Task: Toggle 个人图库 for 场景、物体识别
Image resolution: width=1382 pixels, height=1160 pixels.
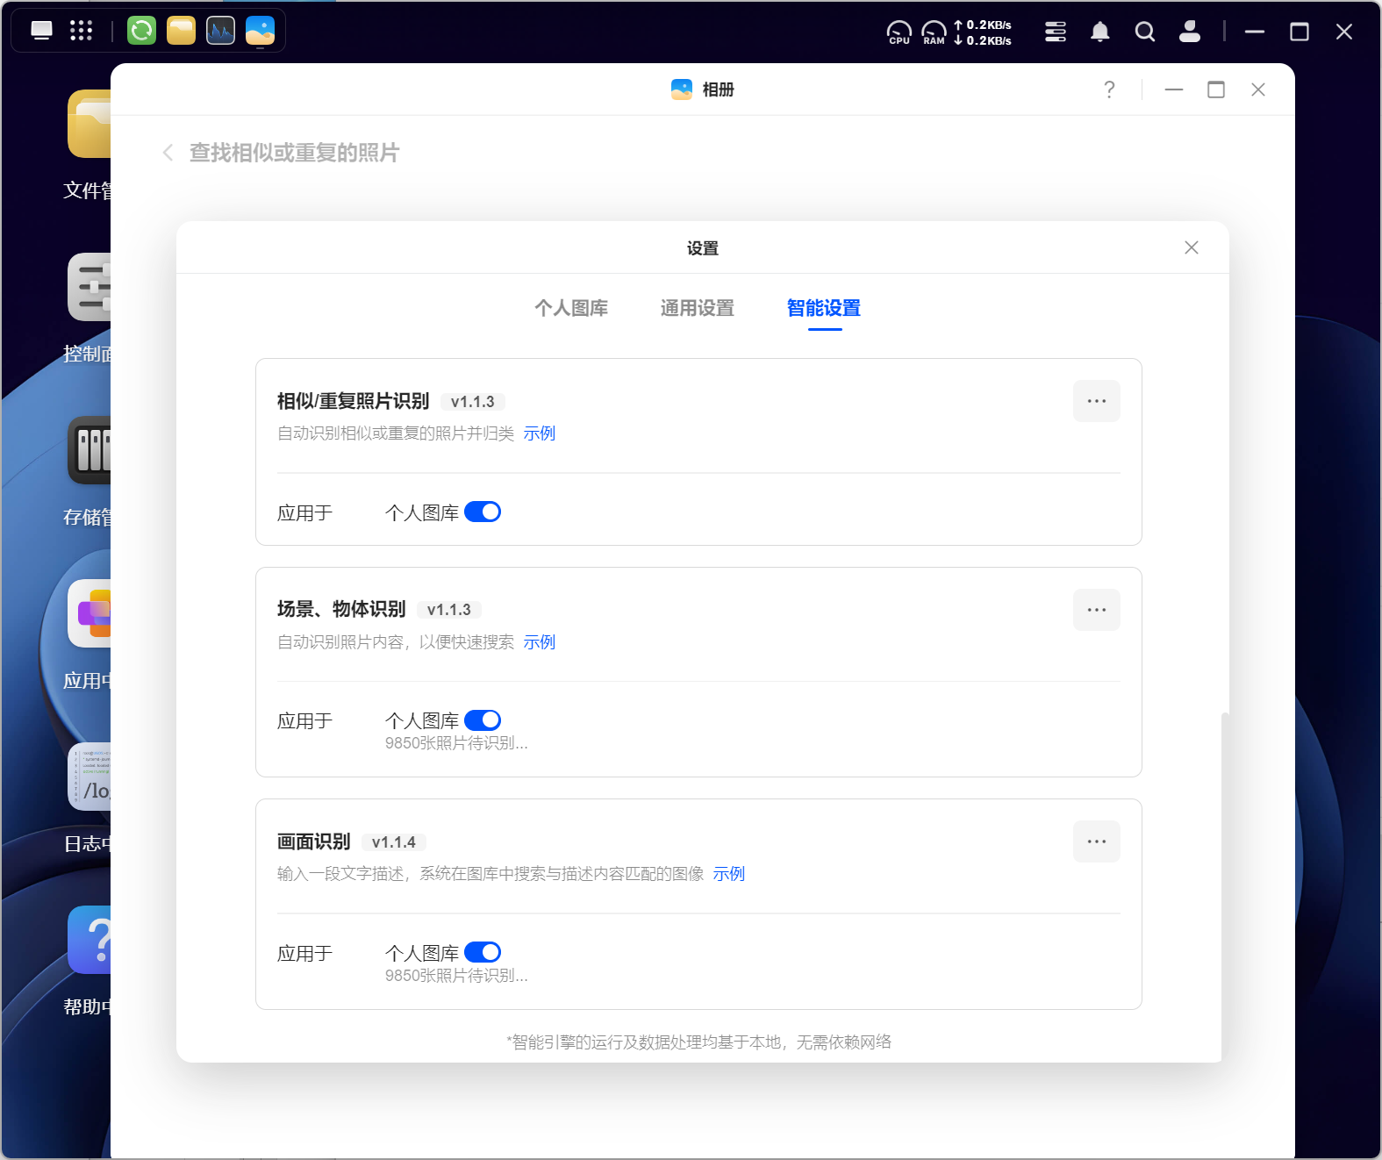Action: (483, 720)
